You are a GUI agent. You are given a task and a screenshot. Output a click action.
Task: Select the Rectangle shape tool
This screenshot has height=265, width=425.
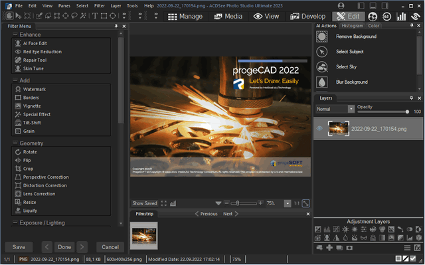click(x=104, y=16)
